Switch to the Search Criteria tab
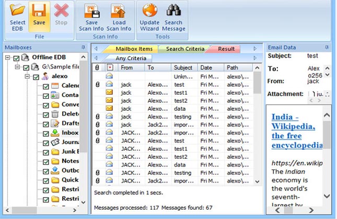 (x=185, y=49)
